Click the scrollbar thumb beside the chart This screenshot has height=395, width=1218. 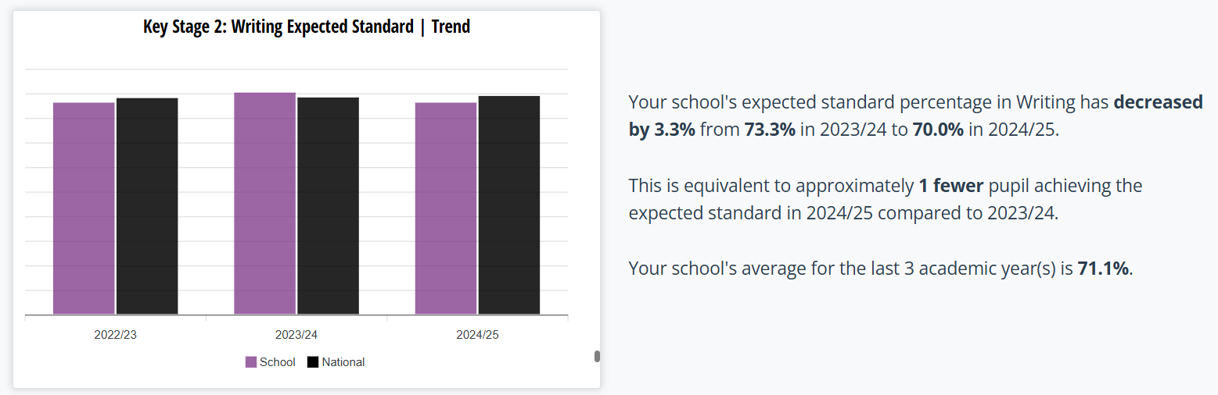click(x=597, y=357)
